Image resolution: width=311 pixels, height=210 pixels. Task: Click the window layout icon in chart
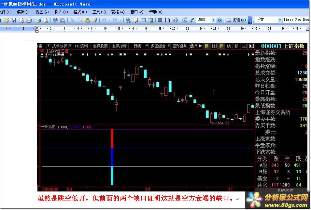tap(244, 46)
